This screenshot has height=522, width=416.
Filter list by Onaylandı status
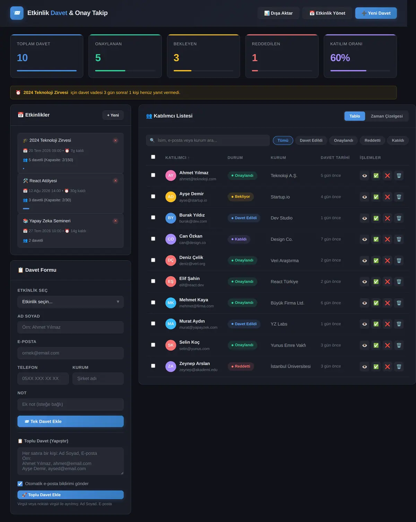[x=344, y=141]
